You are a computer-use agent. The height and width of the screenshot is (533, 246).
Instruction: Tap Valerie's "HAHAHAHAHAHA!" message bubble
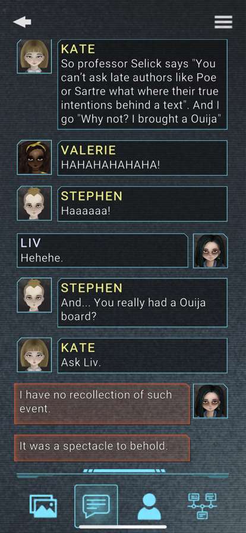pyautogui.click(x=143, y=158)
